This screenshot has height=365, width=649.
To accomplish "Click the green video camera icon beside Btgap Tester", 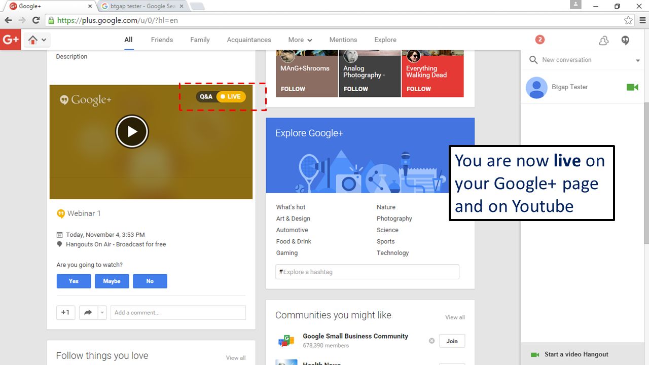I will pyautogui.click(x=632, y=87).
